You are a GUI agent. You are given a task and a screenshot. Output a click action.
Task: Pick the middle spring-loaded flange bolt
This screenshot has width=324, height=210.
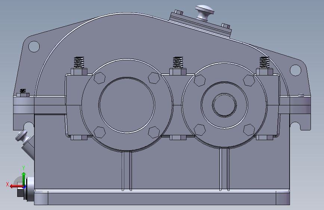tap(178, 66)
